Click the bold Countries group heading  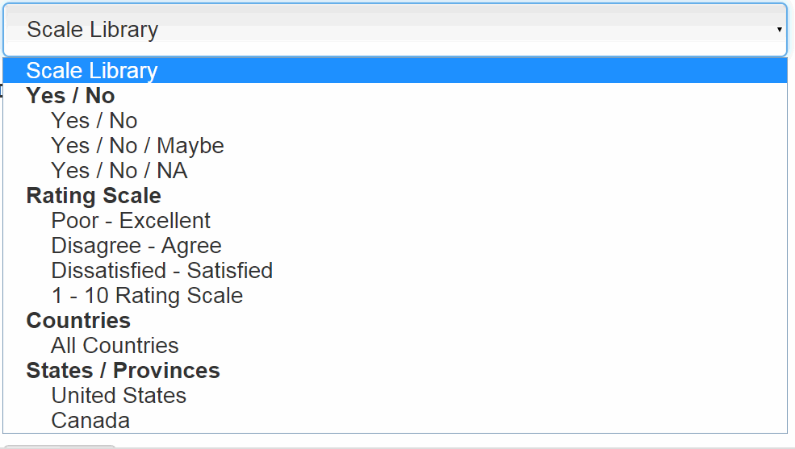pyautogui.click(x=78, y=321)
